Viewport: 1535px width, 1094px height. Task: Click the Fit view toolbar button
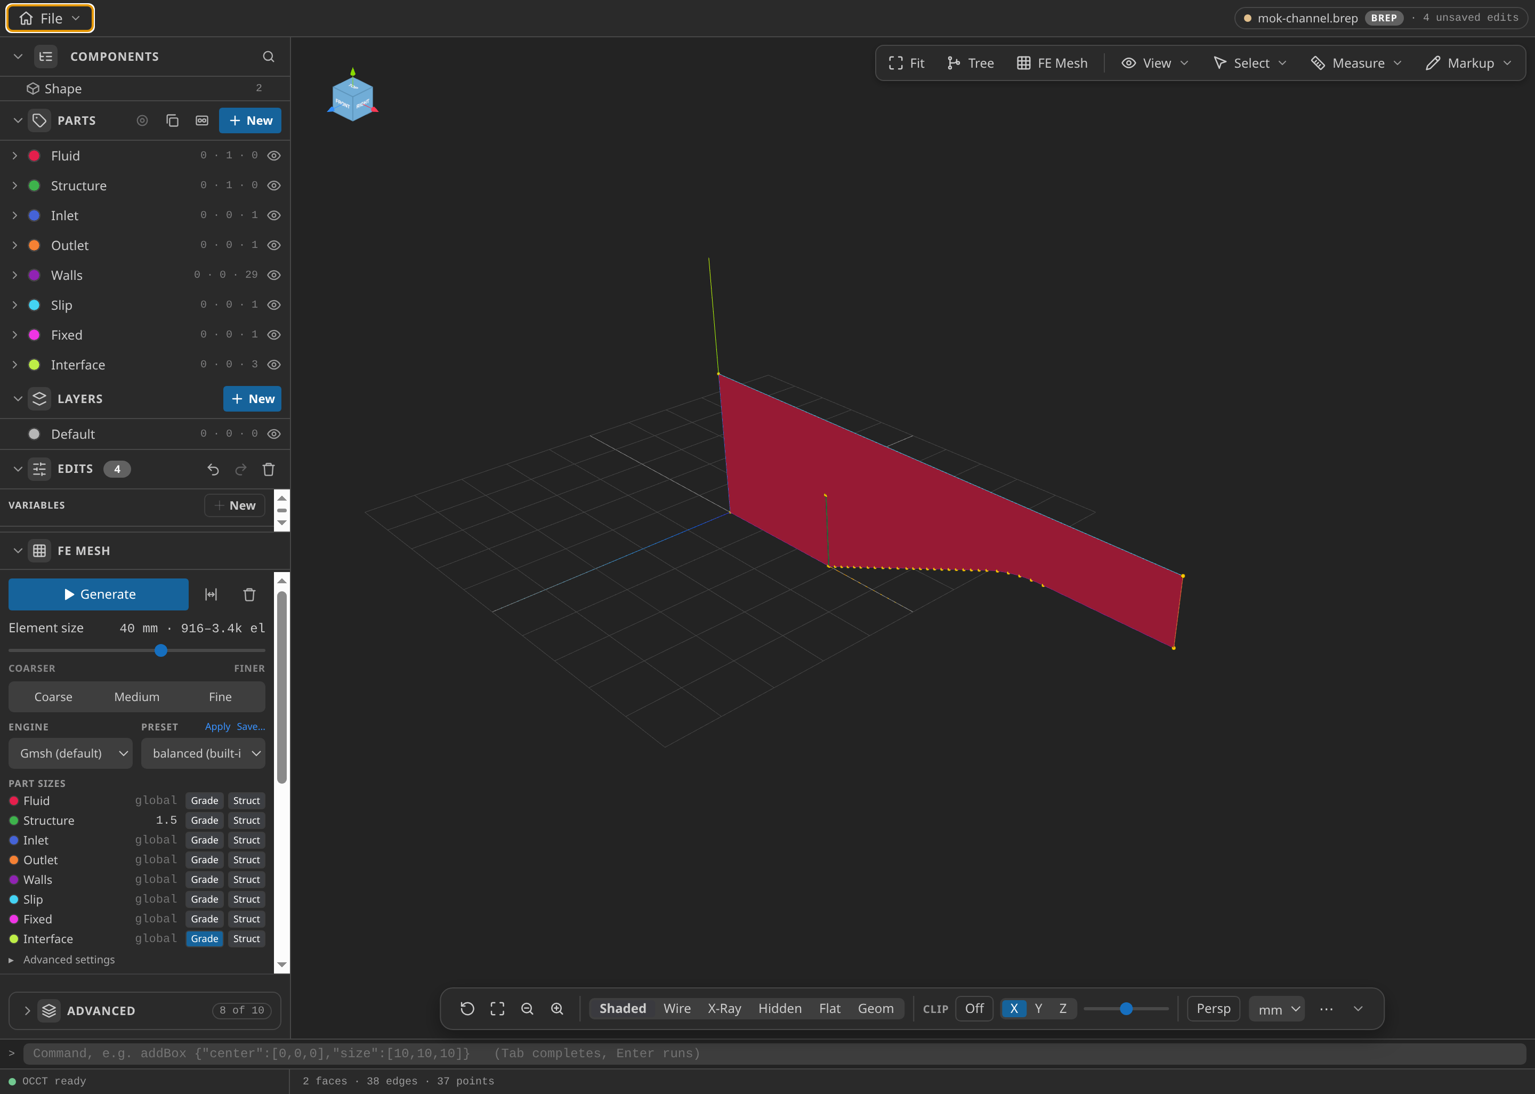click(x=906, y=63)
